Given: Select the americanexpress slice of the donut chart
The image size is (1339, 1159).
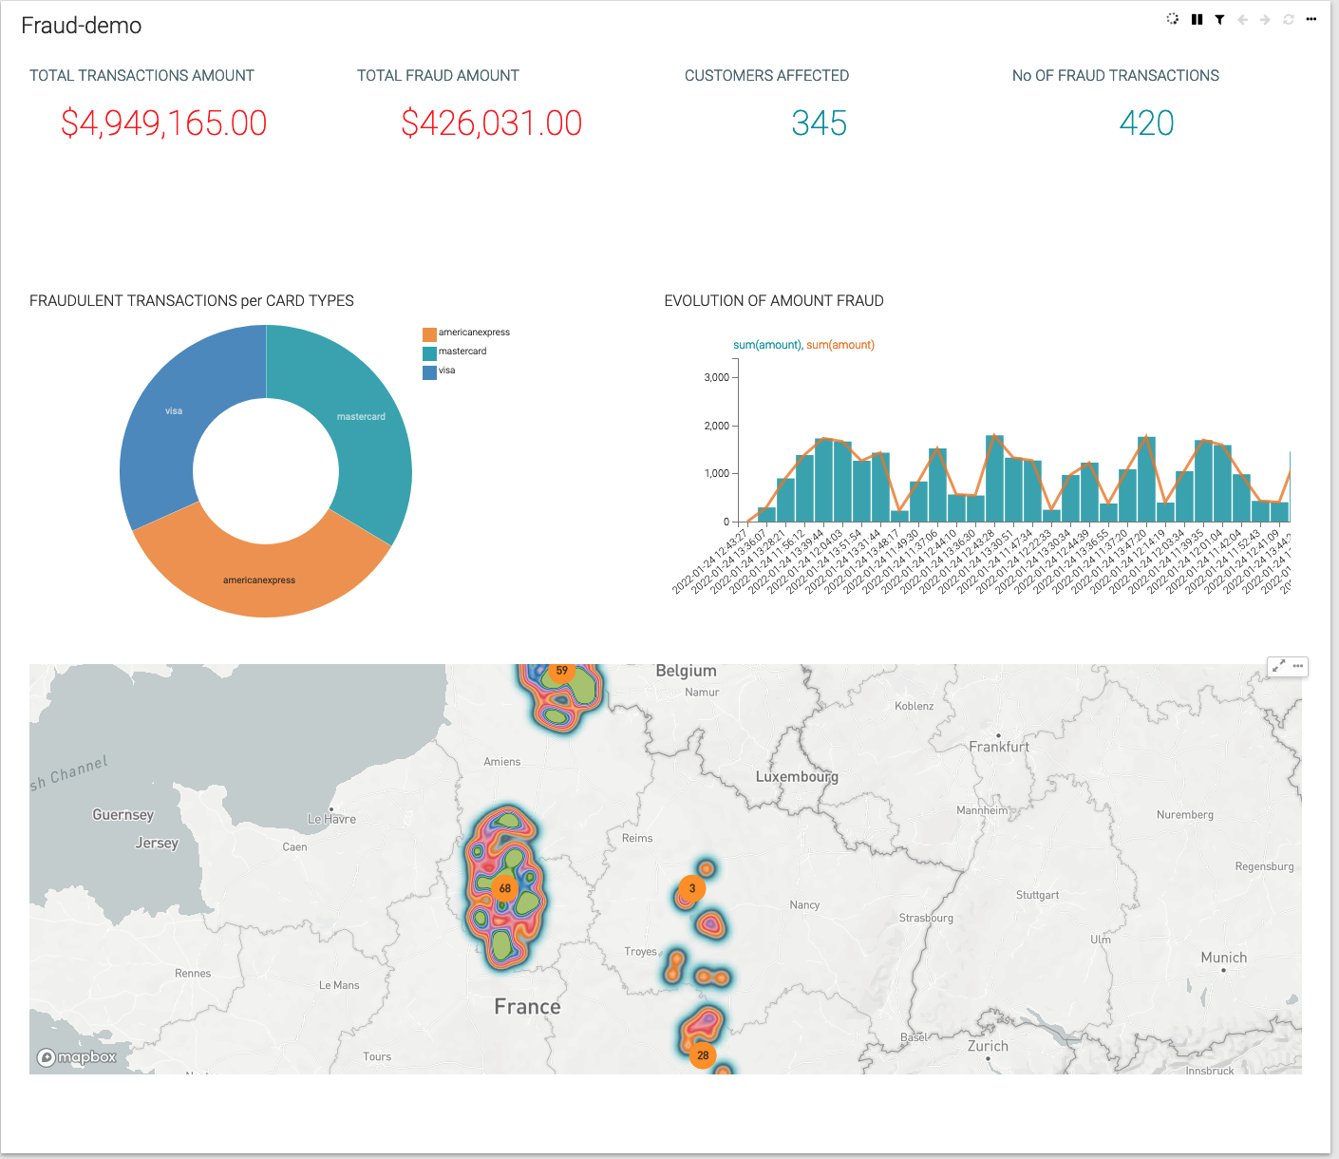Looking at the screenshot, I should point(259,579).
